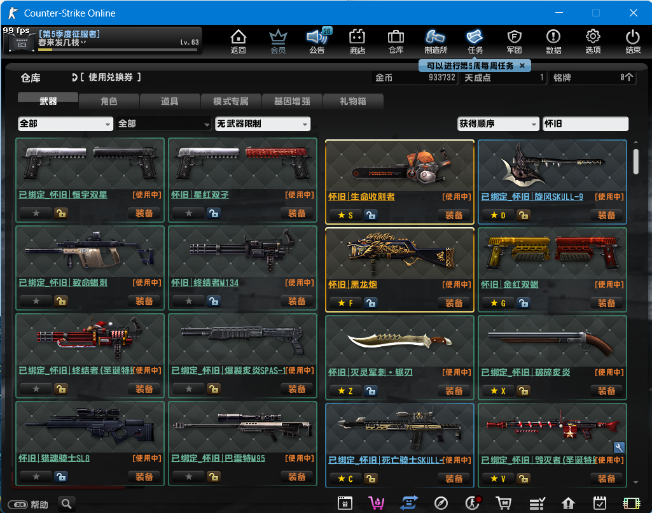Image resolution: width=652 pixels, height=513 pixels.
Task: Toggle lock on 恒宇双星 weapon
Action: coord(60,213)
